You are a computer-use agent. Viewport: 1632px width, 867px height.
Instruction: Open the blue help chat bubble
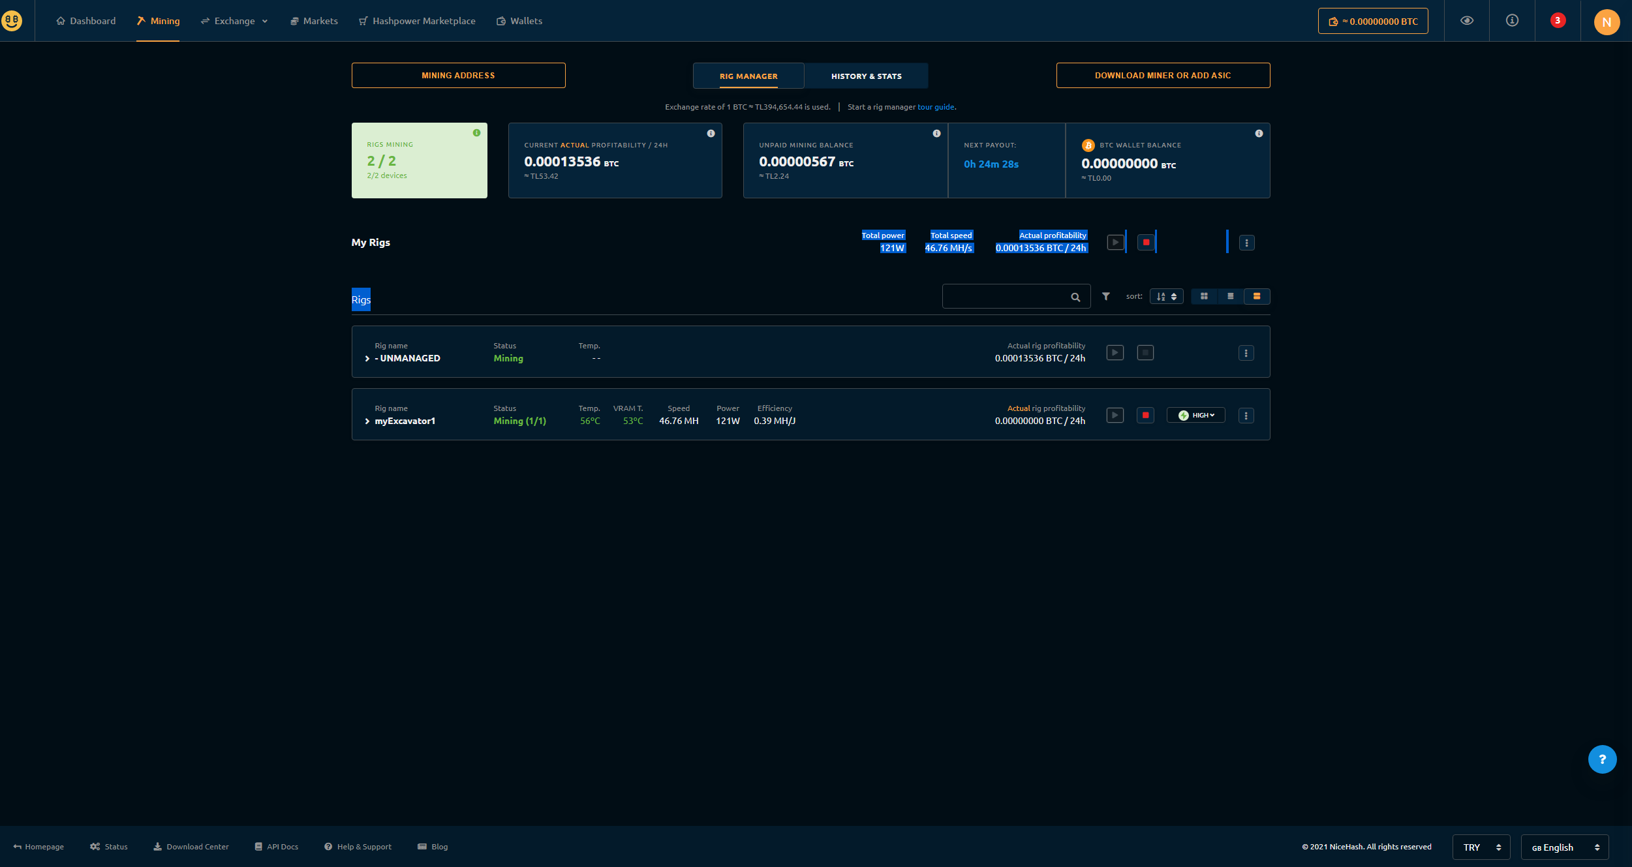point(1602,759)
